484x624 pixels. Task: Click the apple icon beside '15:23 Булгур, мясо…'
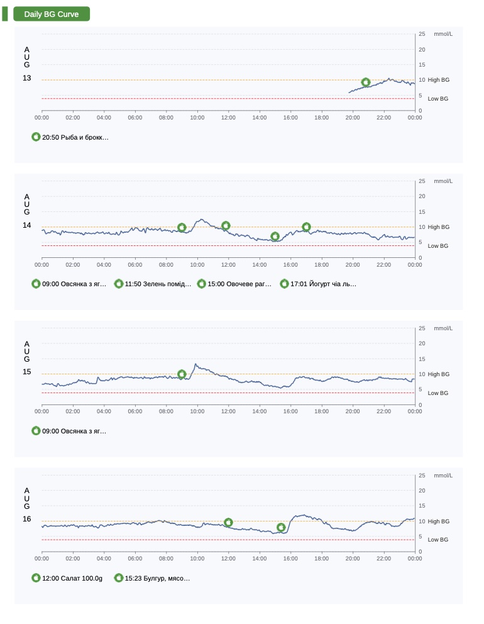[x=119, y=578]
